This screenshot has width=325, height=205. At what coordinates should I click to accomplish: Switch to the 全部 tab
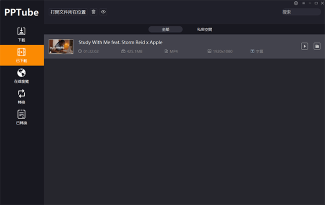point(165,29)
